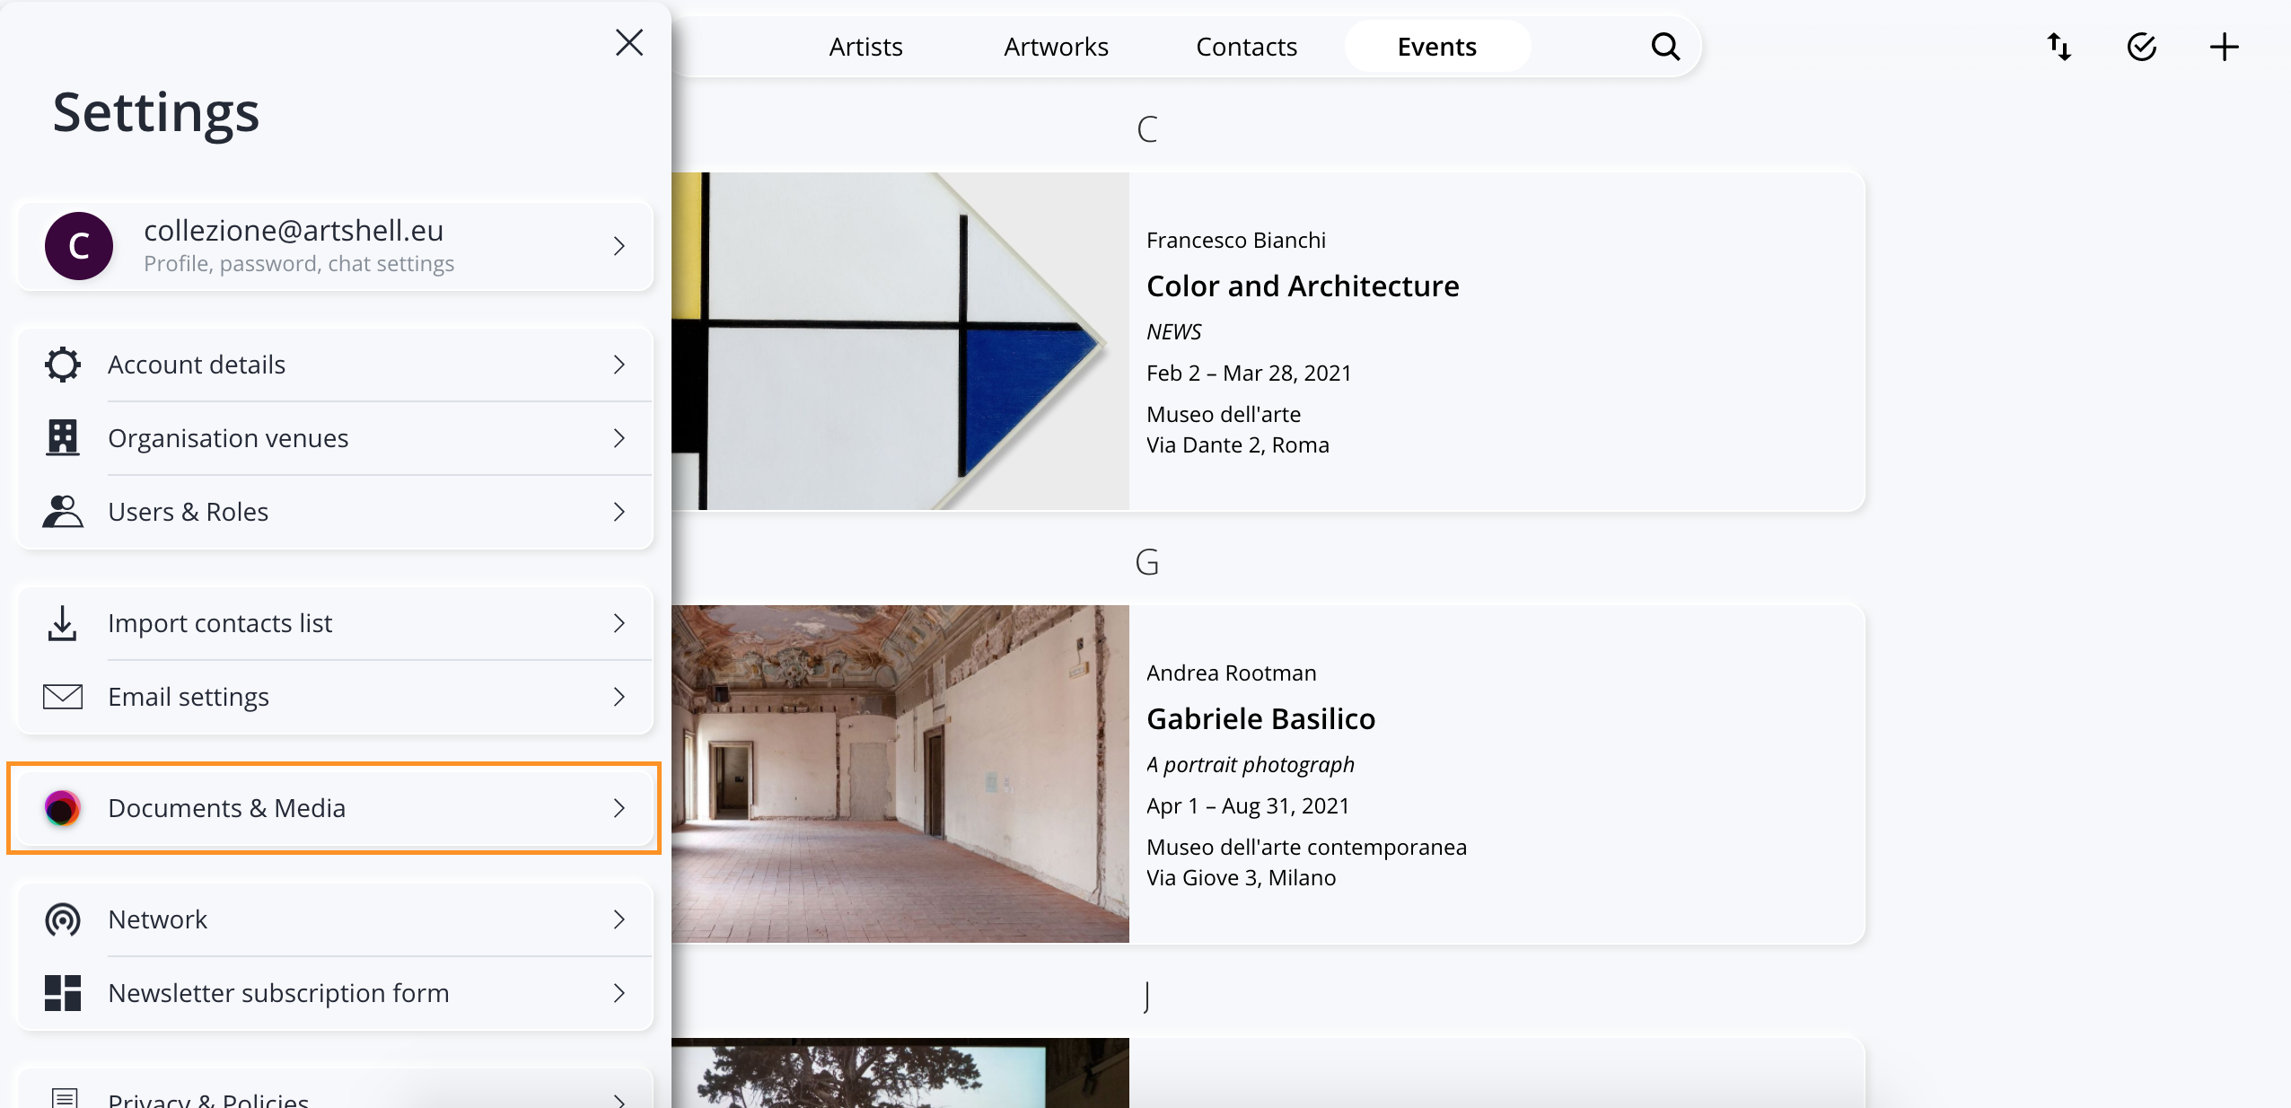The height and width of the screenshot is (1108, 2291).
Task: Click the Email settings envelope icon
Action: 63,697
